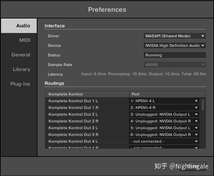
Task: Select the Audio tab
Action: point(23,26)
